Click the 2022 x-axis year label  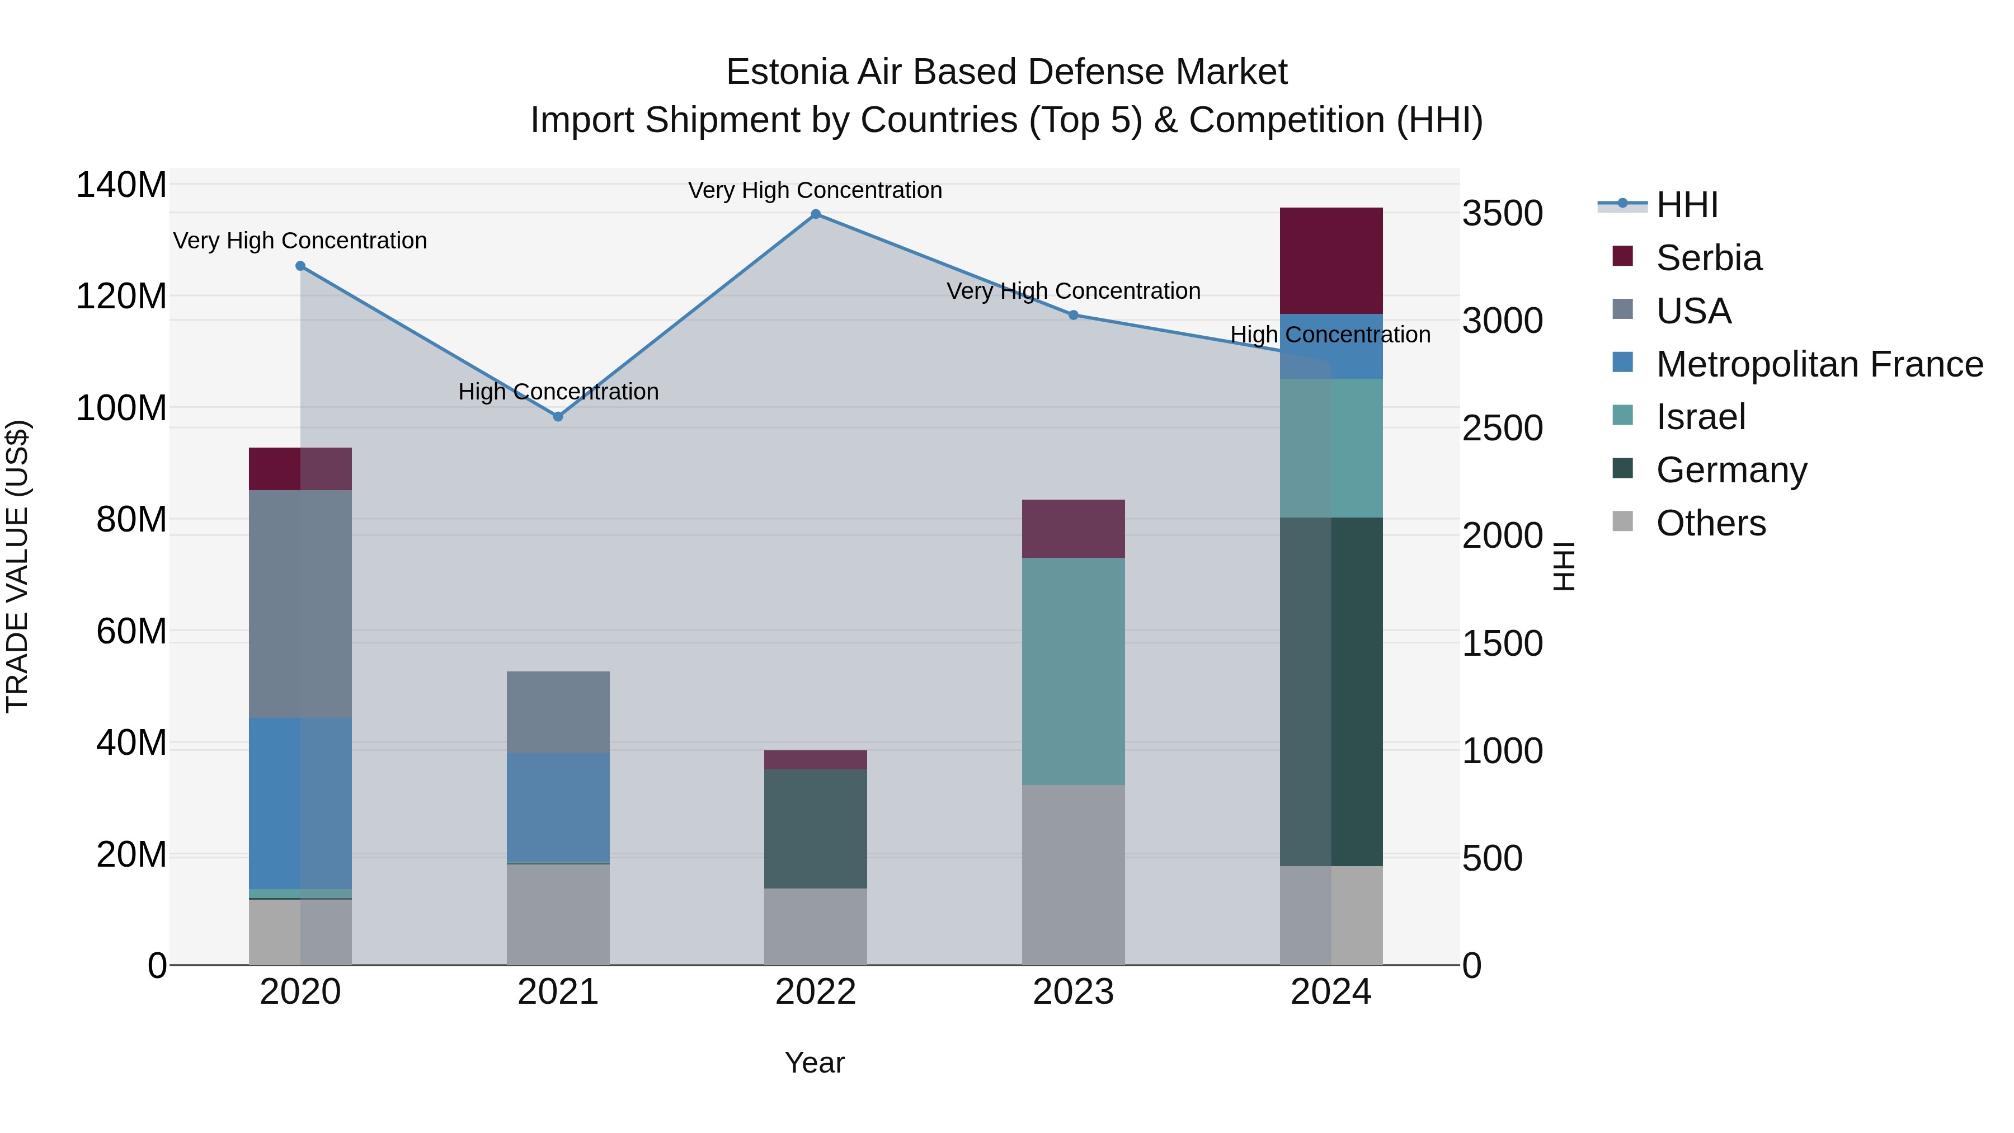[816, 992]
